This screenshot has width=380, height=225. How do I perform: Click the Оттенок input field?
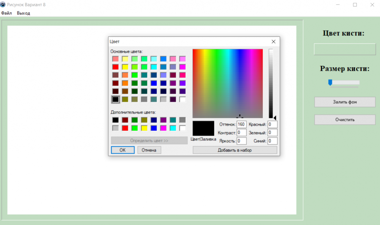[x=242, y=124]
